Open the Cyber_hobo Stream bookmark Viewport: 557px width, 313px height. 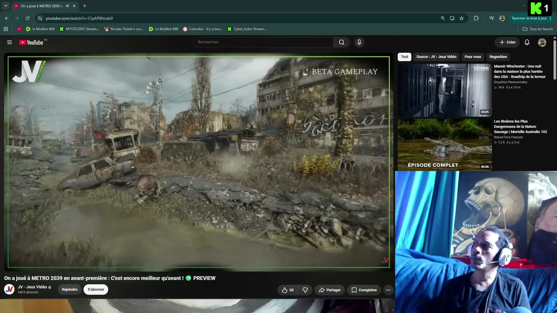(247, 29)
